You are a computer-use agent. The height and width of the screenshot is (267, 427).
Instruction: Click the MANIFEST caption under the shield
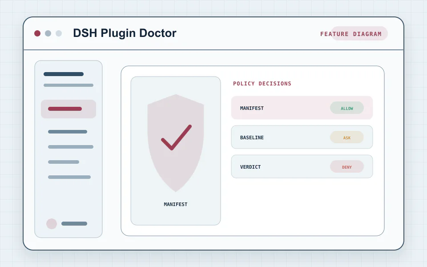(x=175, y=204)
